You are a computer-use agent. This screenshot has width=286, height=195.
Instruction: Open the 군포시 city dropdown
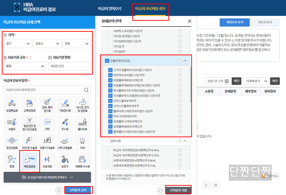click(47, 43)
